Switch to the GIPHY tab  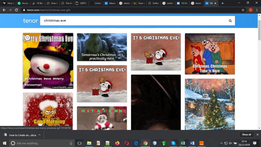(82, 3)
